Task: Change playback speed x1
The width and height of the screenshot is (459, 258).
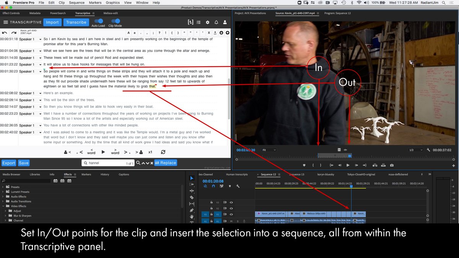Action: coord(151,152)
